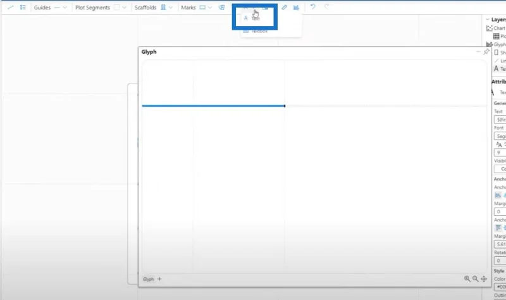Image resolution: width=506 pixels, height=300 pixels.
Task: Click the symbol mark tool icon
Action: [221, 8]
